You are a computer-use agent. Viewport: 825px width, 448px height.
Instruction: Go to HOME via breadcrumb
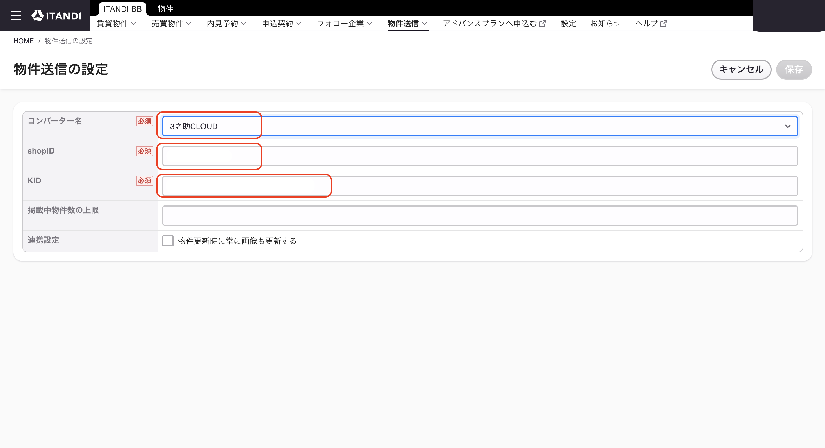pos(23,41)
